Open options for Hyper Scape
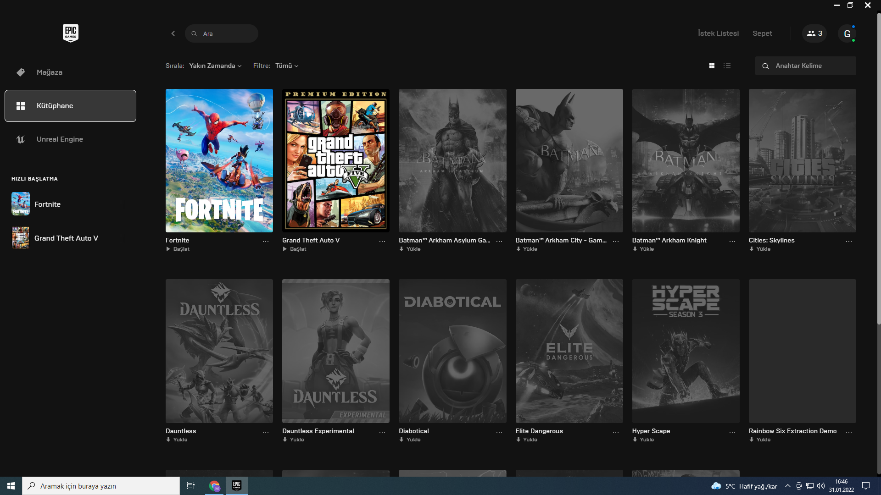This screenshot has width=881, height=495. (732, 432)
